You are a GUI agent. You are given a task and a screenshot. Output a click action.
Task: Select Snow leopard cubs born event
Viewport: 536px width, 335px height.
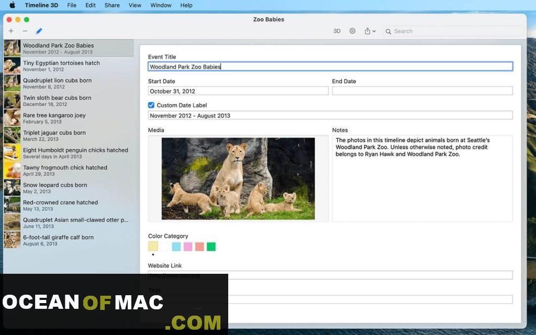[69, 188]
